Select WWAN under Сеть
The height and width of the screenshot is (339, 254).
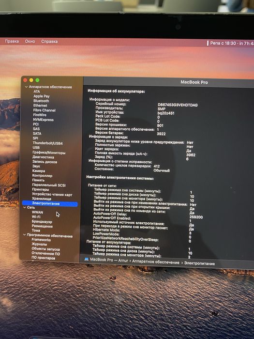click(x=37, y=212)
